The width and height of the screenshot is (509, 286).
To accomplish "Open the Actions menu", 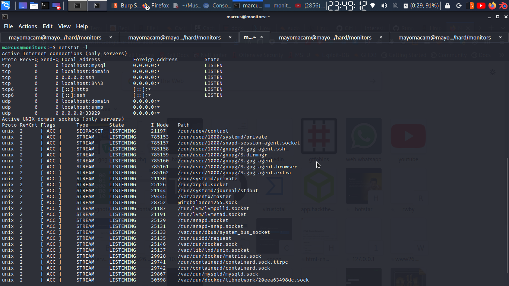I will (28, 26).
